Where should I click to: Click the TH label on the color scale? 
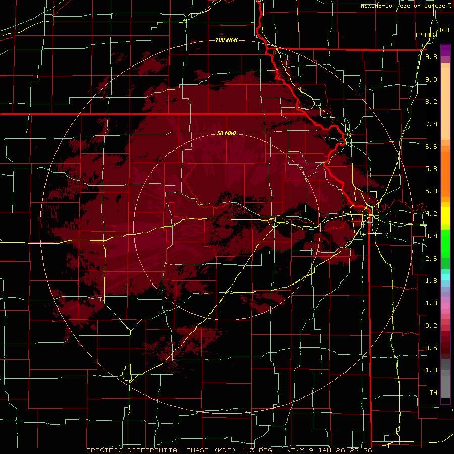[433, 393]
